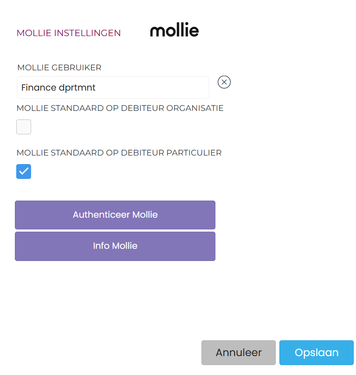Cancel with the Annuleer button
This screenshot has width=356, height=375.
238,352
